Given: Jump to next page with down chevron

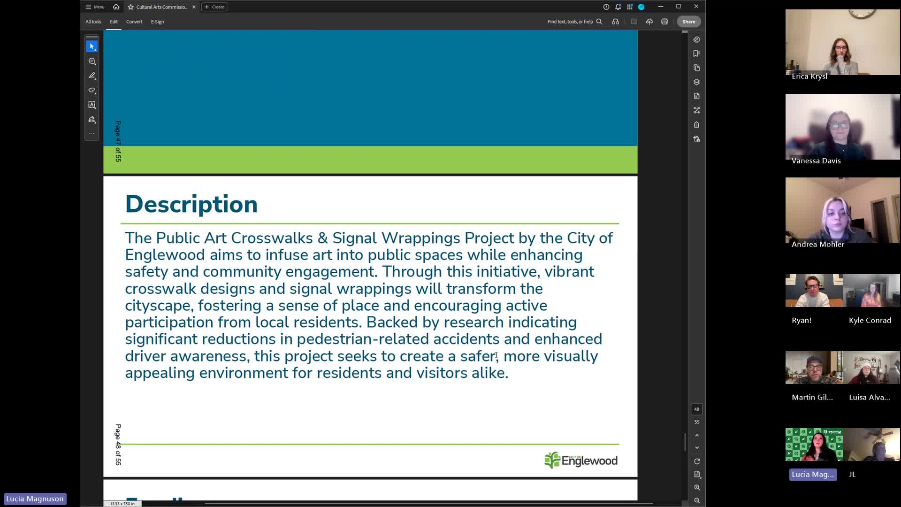Looking at the screenshot, I should tap(697, 447).
